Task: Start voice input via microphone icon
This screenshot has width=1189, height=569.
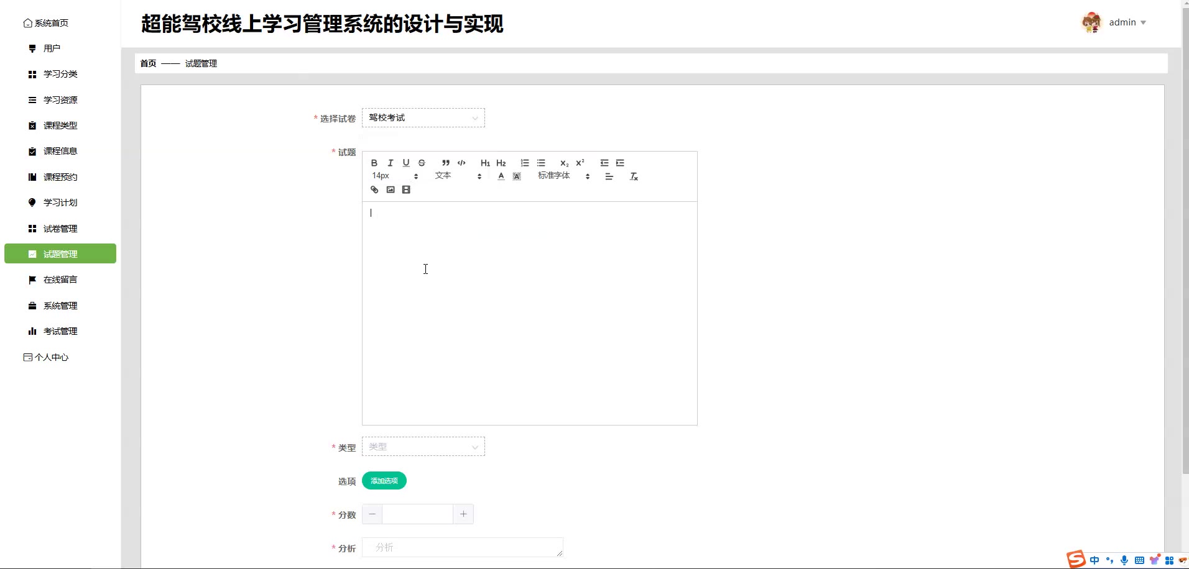Action: pos(1124,560)
